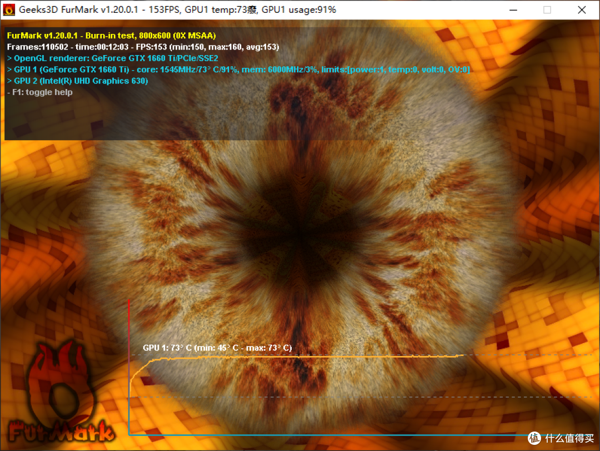Screen dimensions: 600x451
Task: Click the 'GPU 2 (Intel(R) UHD Graphics 630)' line
Action: [77, 81]
